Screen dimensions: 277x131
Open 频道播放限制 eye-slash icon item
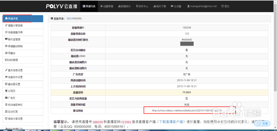pos(23,46)
